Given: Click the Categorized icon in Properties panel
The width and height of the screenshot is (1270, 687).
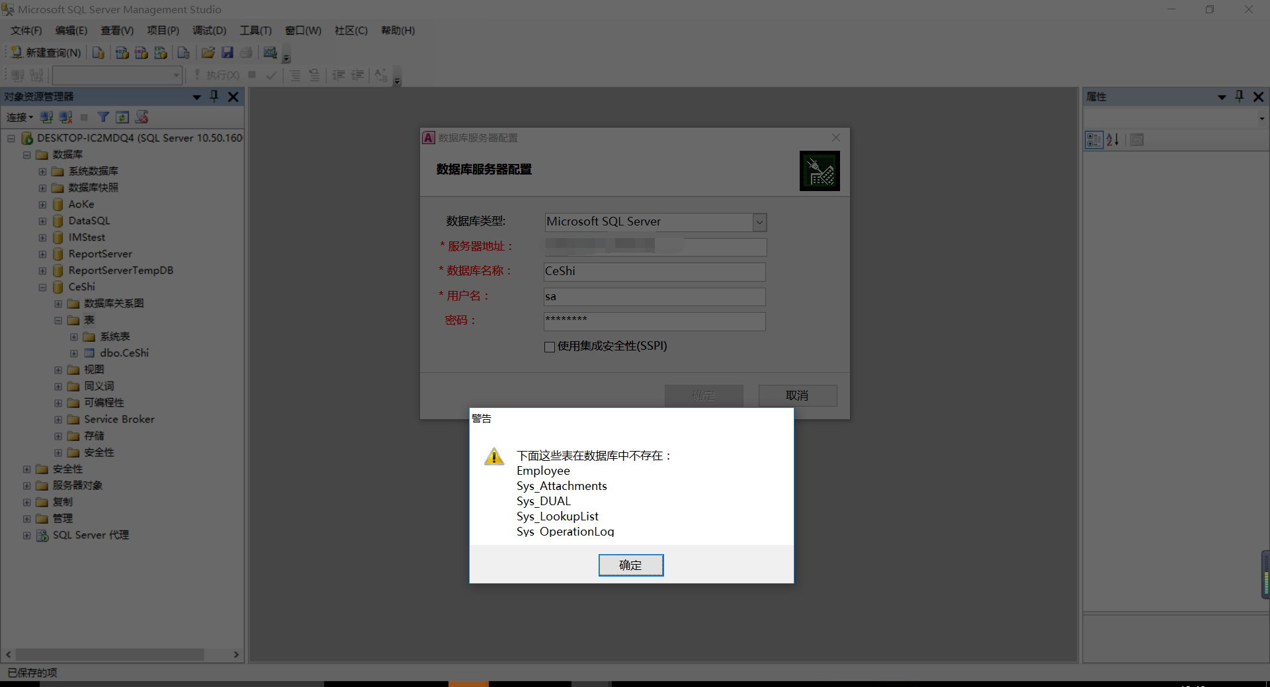Looking at the screenshot, I should click(1094, 140).
